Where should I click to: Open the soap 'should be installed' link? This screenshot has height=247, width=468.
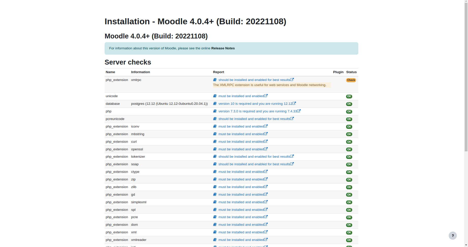tap(254, 164)
